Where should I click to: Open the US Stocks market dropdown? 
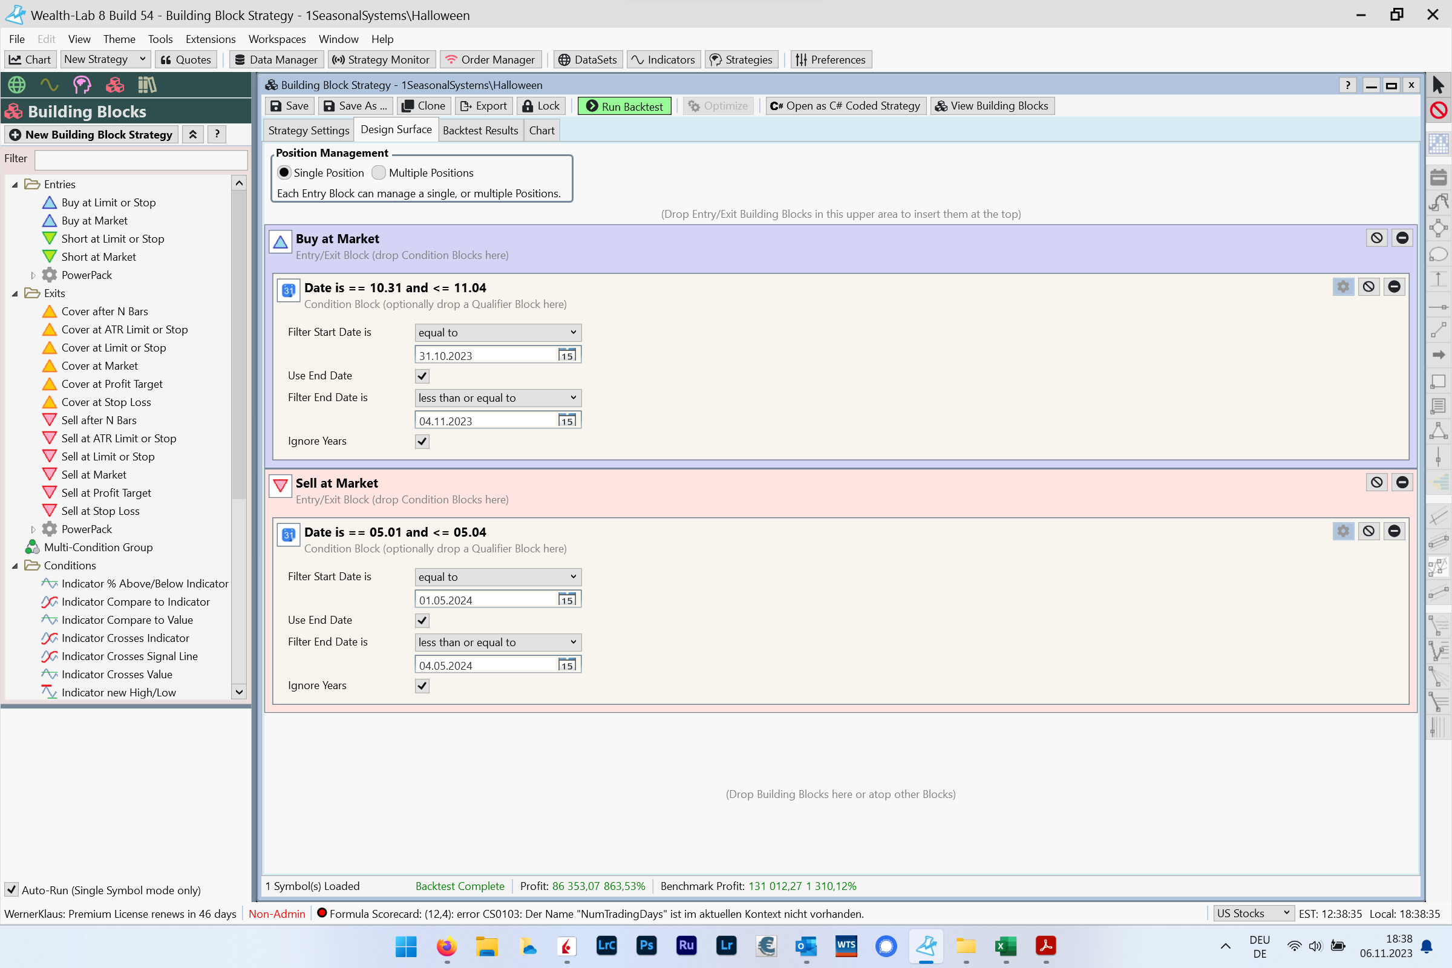1253,913
